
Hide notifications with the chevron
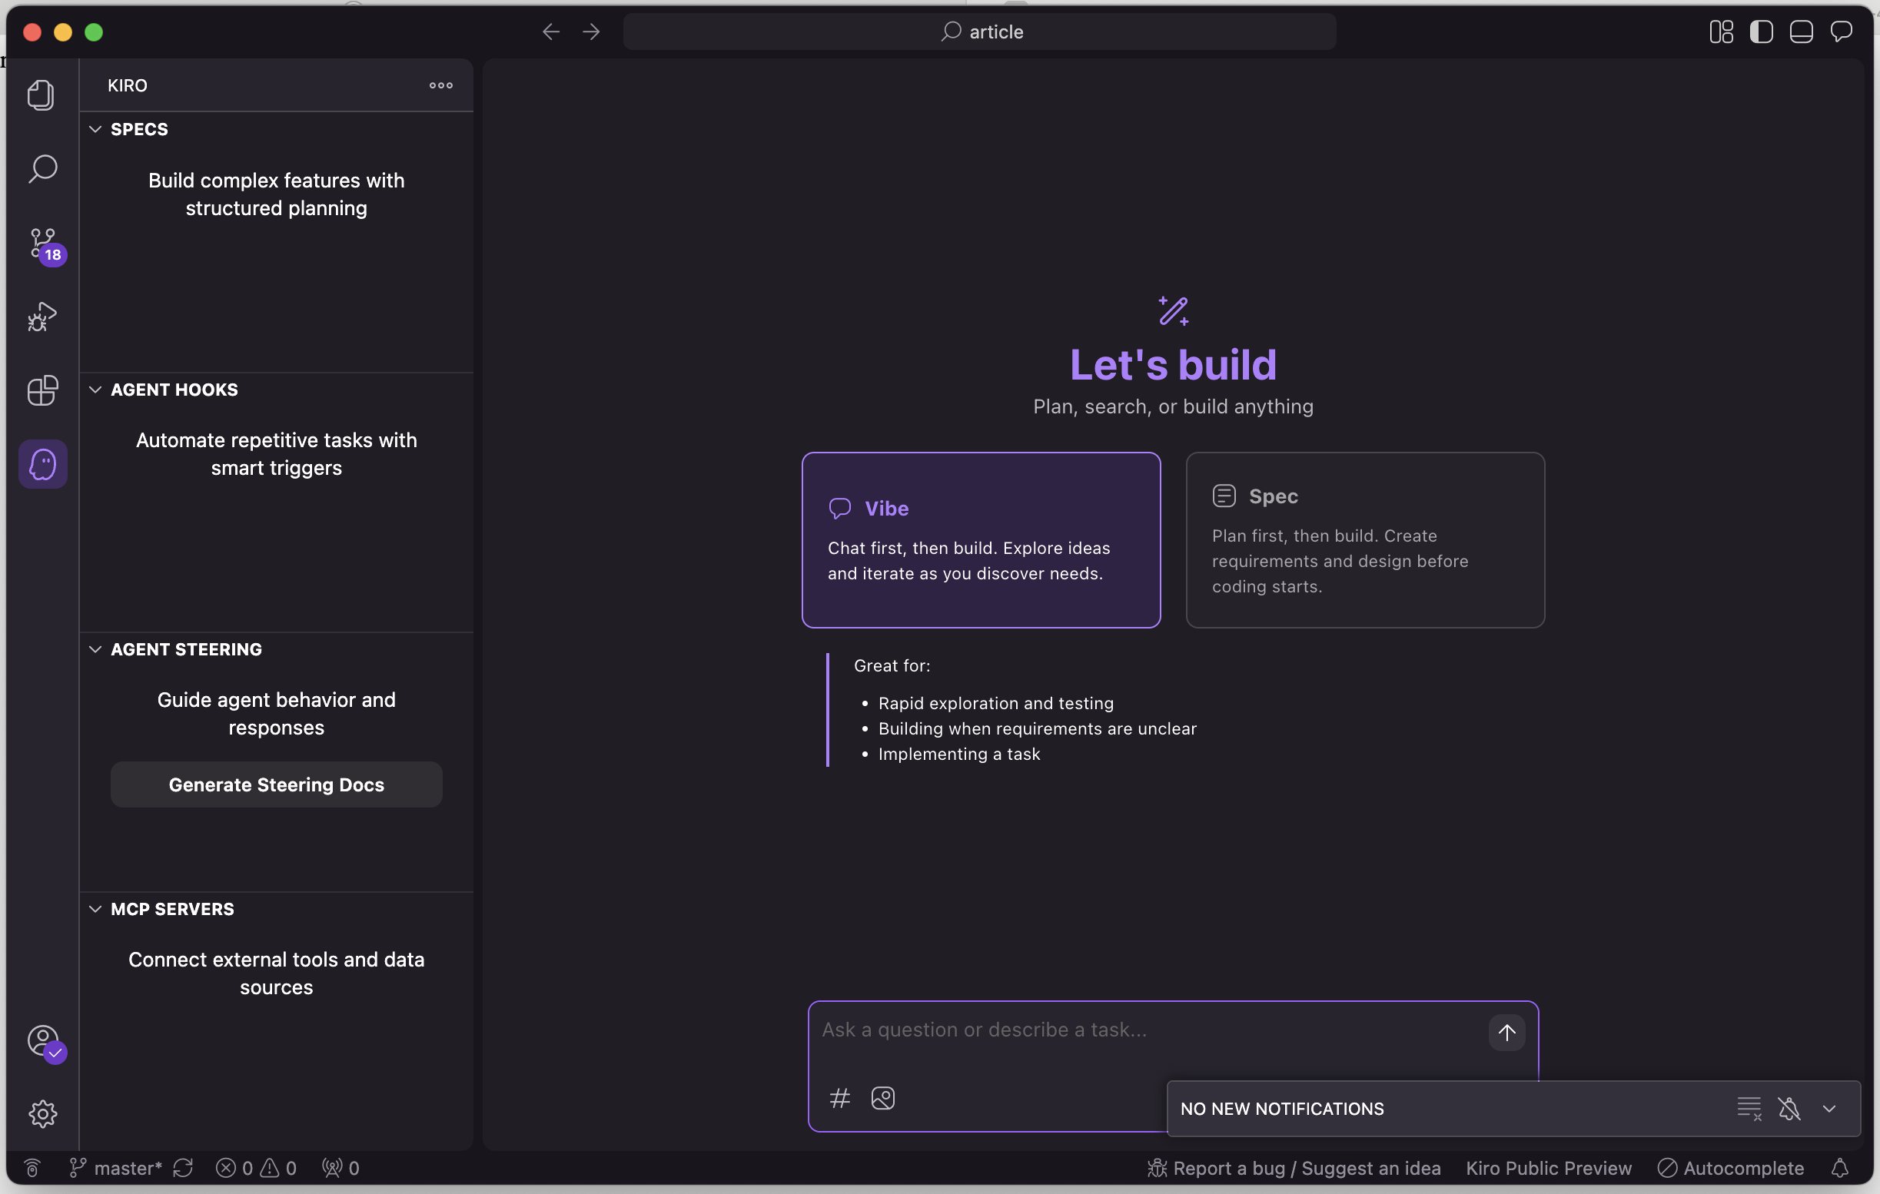point(1829,1109)
